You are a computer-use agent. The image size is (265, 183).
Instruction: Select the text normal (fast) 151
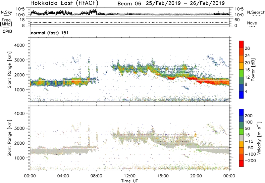[50, 33]
